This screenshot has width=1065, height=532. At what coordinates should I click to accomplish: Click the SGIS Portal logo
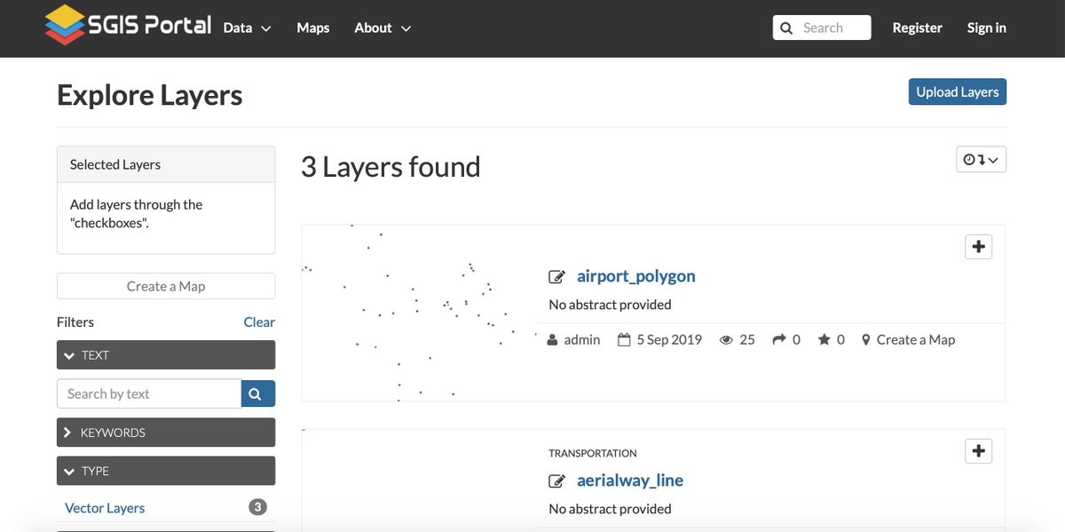point(129,25)
